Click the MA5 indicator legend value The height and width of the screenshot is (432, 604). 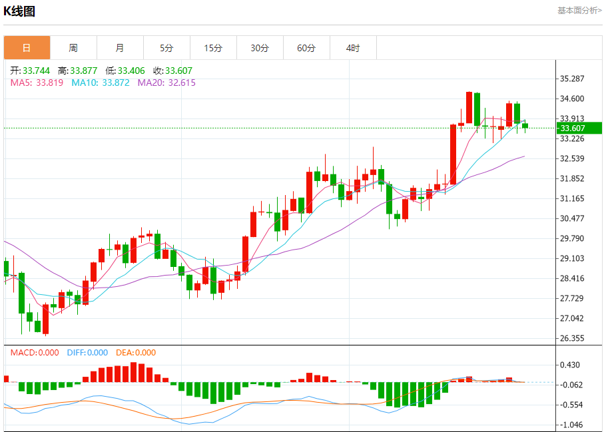click(37, 83)
